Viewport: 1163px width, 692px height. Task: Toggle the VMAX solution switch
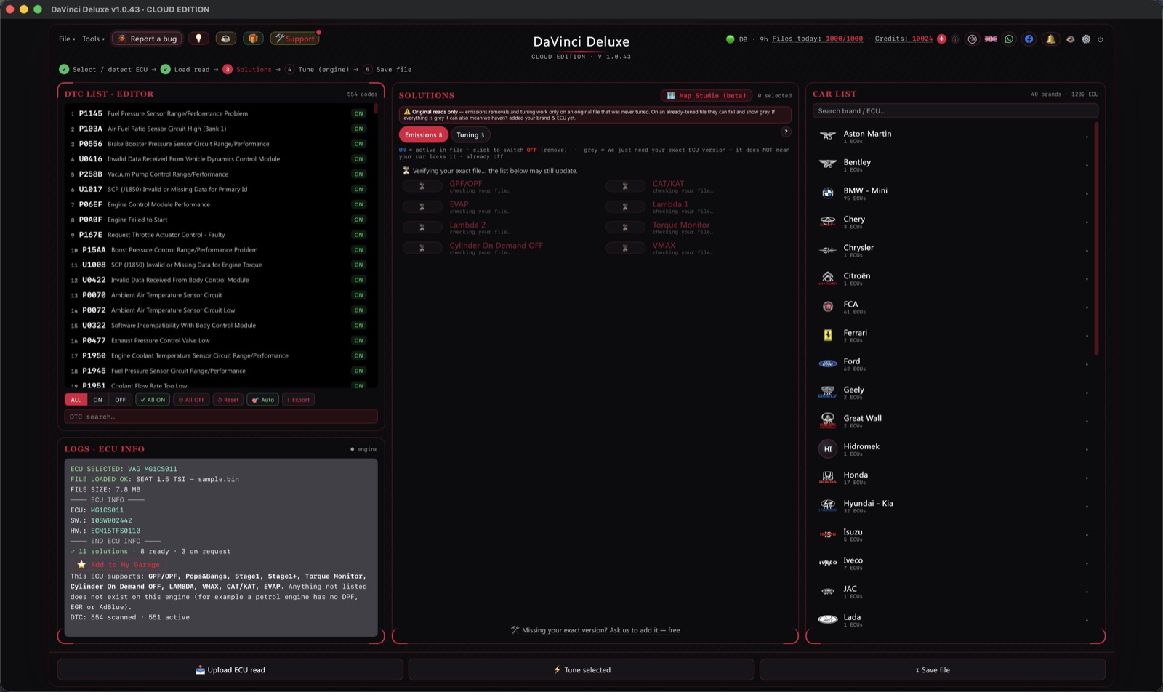[x=625, y=248]
